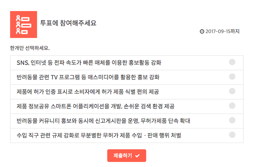Image resolution: width=255 pixels, height=167 pixels.
Task: Click the option text starting with SNS, 인터넷 등
Action: tap(89, 63)
